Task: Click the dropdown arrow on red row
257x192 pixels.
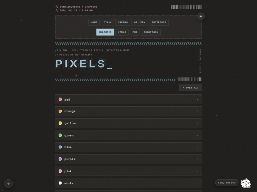Action: click(198, 100)
